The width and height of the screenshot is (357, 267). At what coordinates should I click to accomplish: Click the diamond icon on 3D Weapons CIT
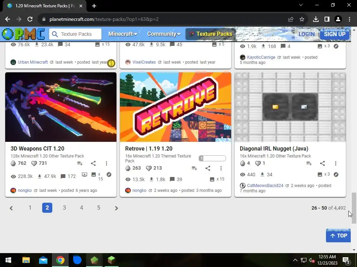[13, 163]
